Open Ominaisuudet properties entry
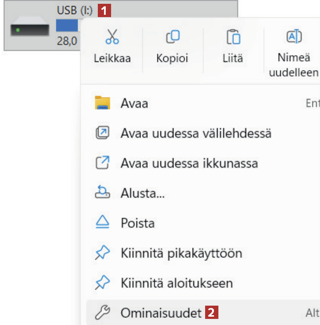This screenshot has height=325, width=320. tap(161, 313)
